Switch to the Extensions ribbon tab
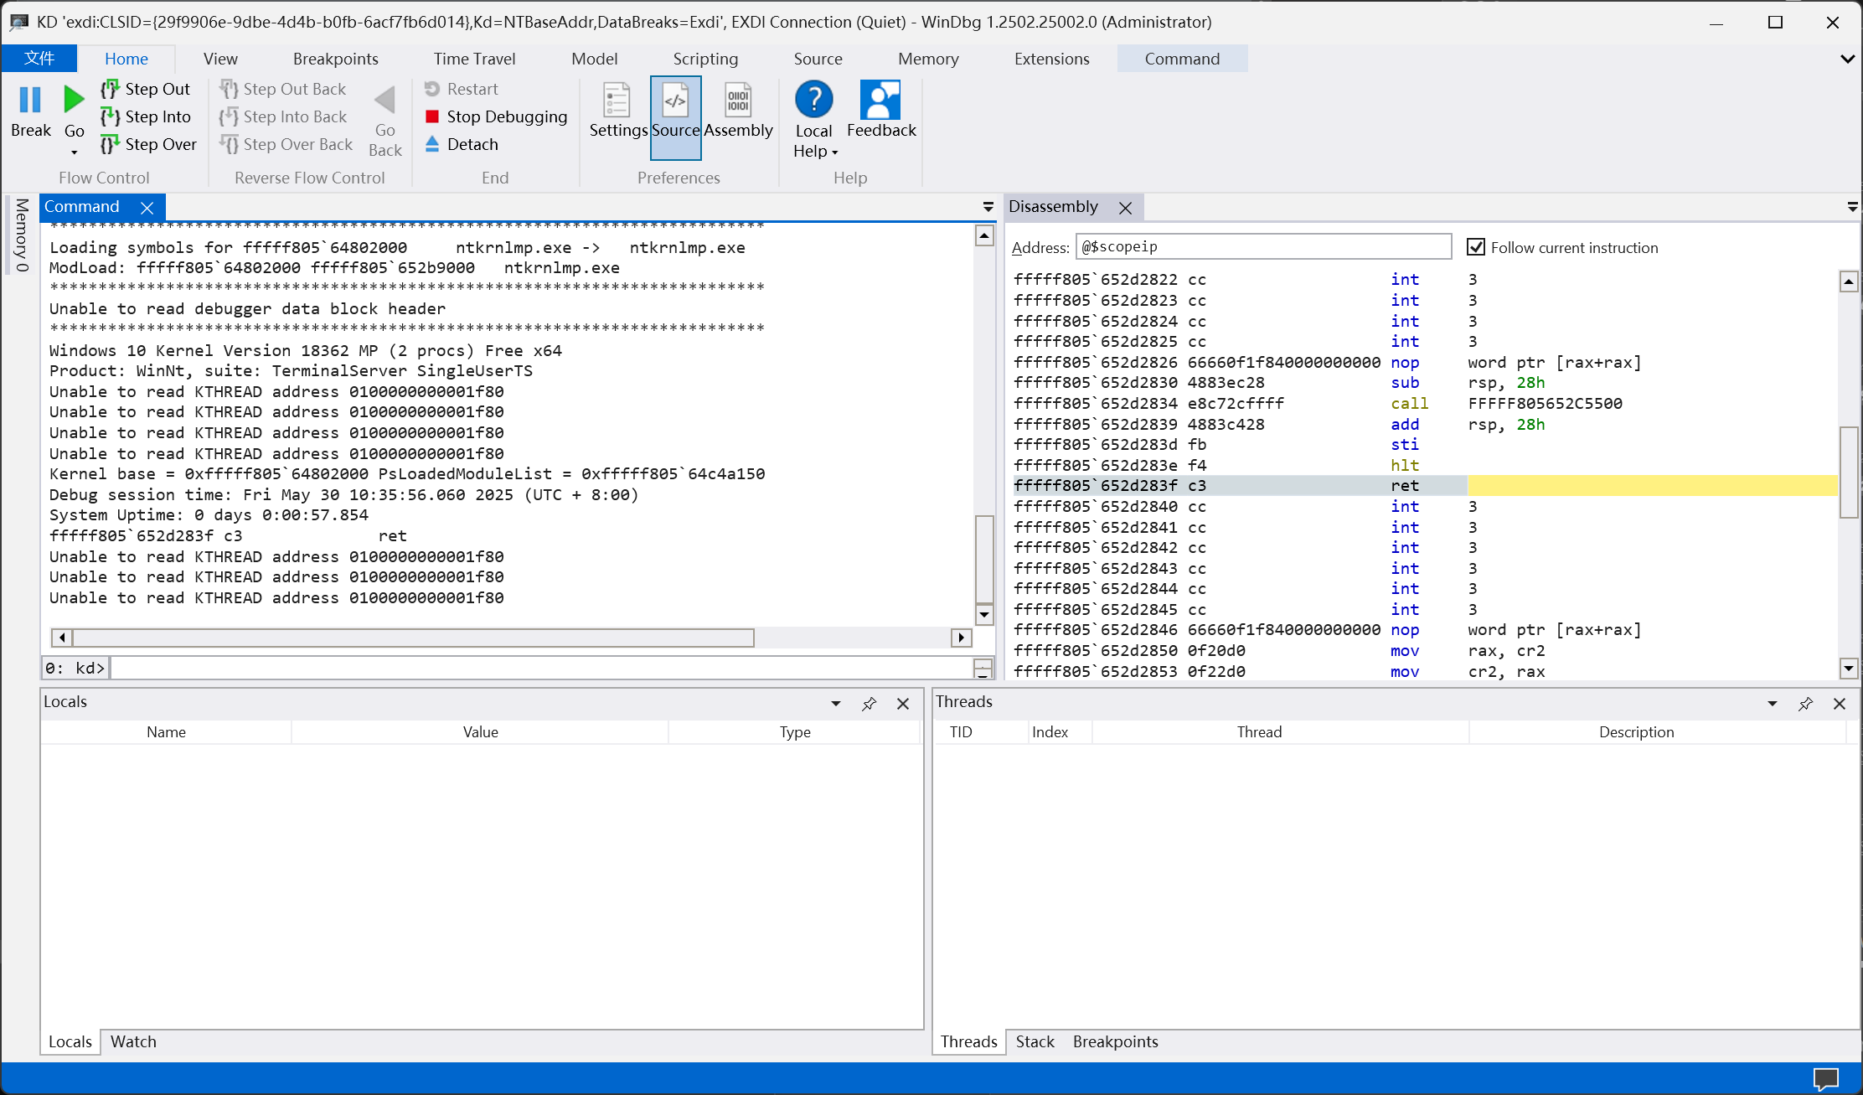 pos(1051,59)
